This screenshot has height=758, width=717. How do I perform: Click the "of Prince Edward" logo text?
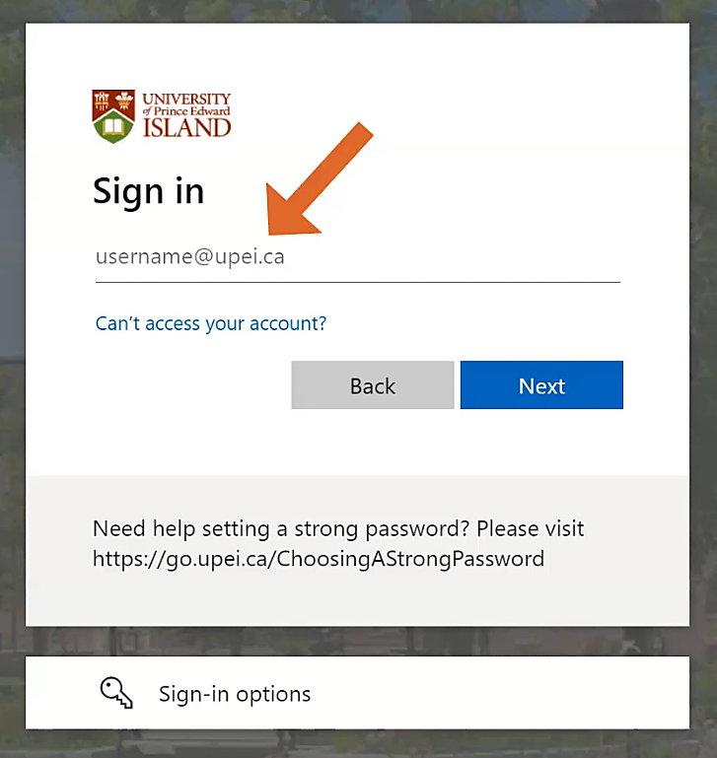pyautogui.click(x=186, y=111)
